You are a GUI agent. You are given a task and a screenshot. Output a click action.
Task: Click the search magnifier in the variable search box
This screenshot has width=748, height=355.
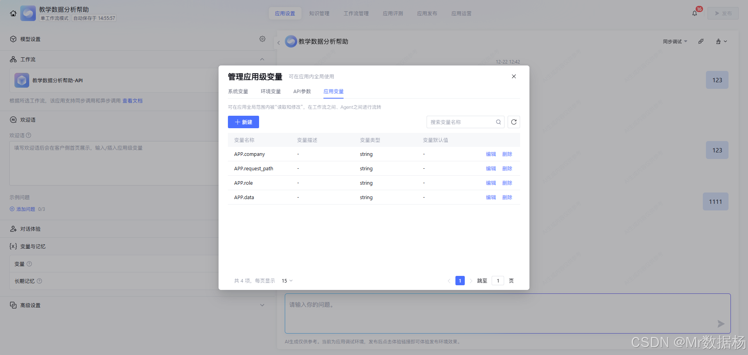coord(498,122)
